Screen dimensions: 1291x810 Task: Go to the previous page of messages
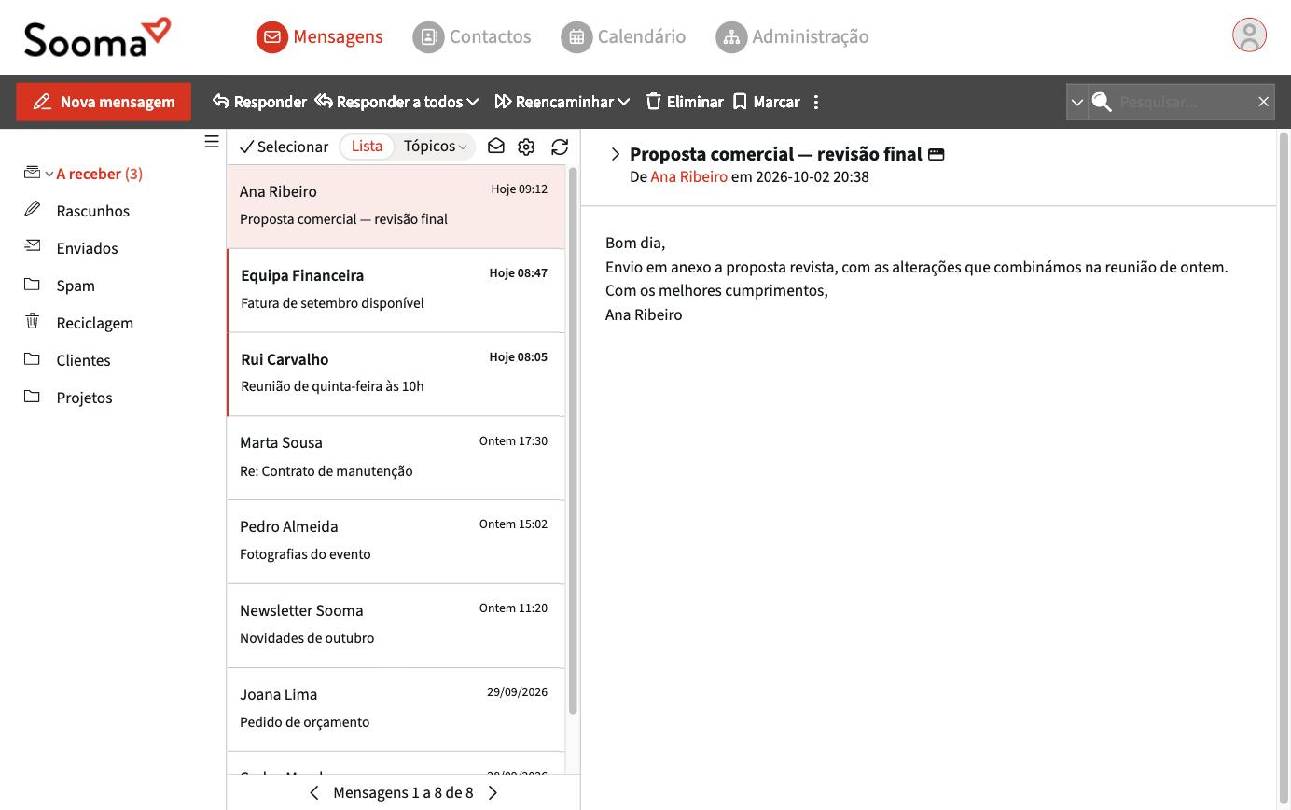tap(314, 793)
